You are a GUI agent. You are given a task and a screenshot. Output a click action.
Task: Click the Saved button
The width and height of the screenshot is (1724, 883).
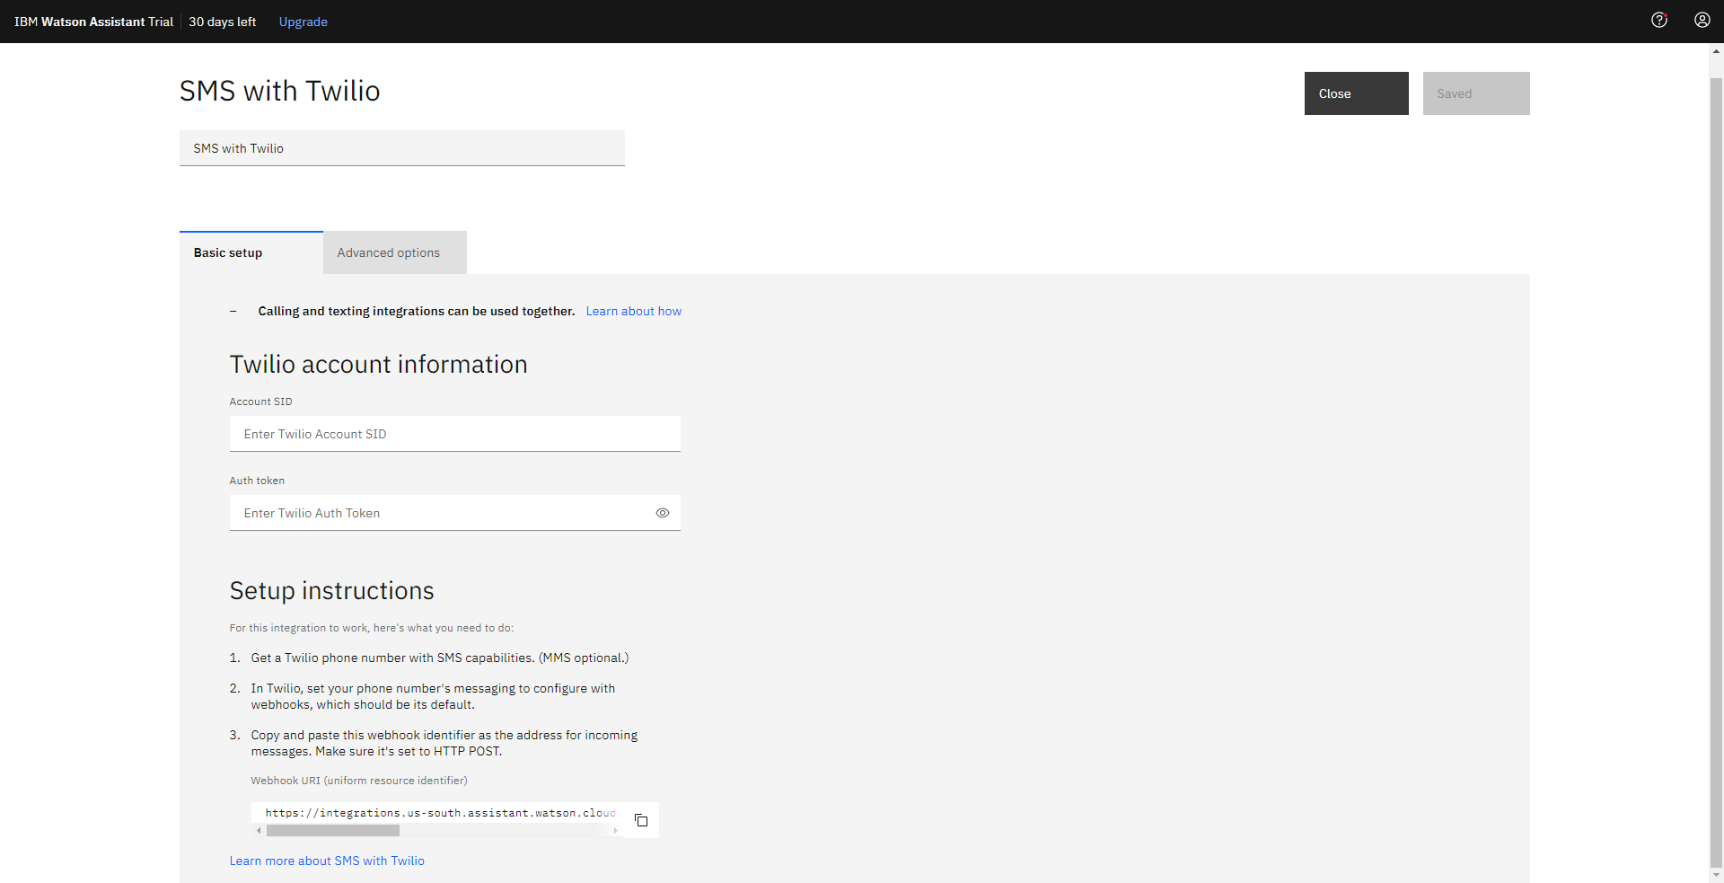click(1476, 93)
